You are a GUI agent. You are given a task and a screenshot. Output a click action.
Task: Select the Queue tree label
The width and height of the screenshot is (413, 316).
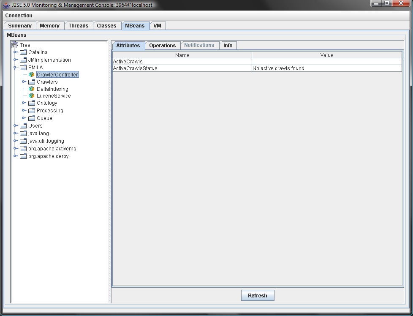coord(44,118)
